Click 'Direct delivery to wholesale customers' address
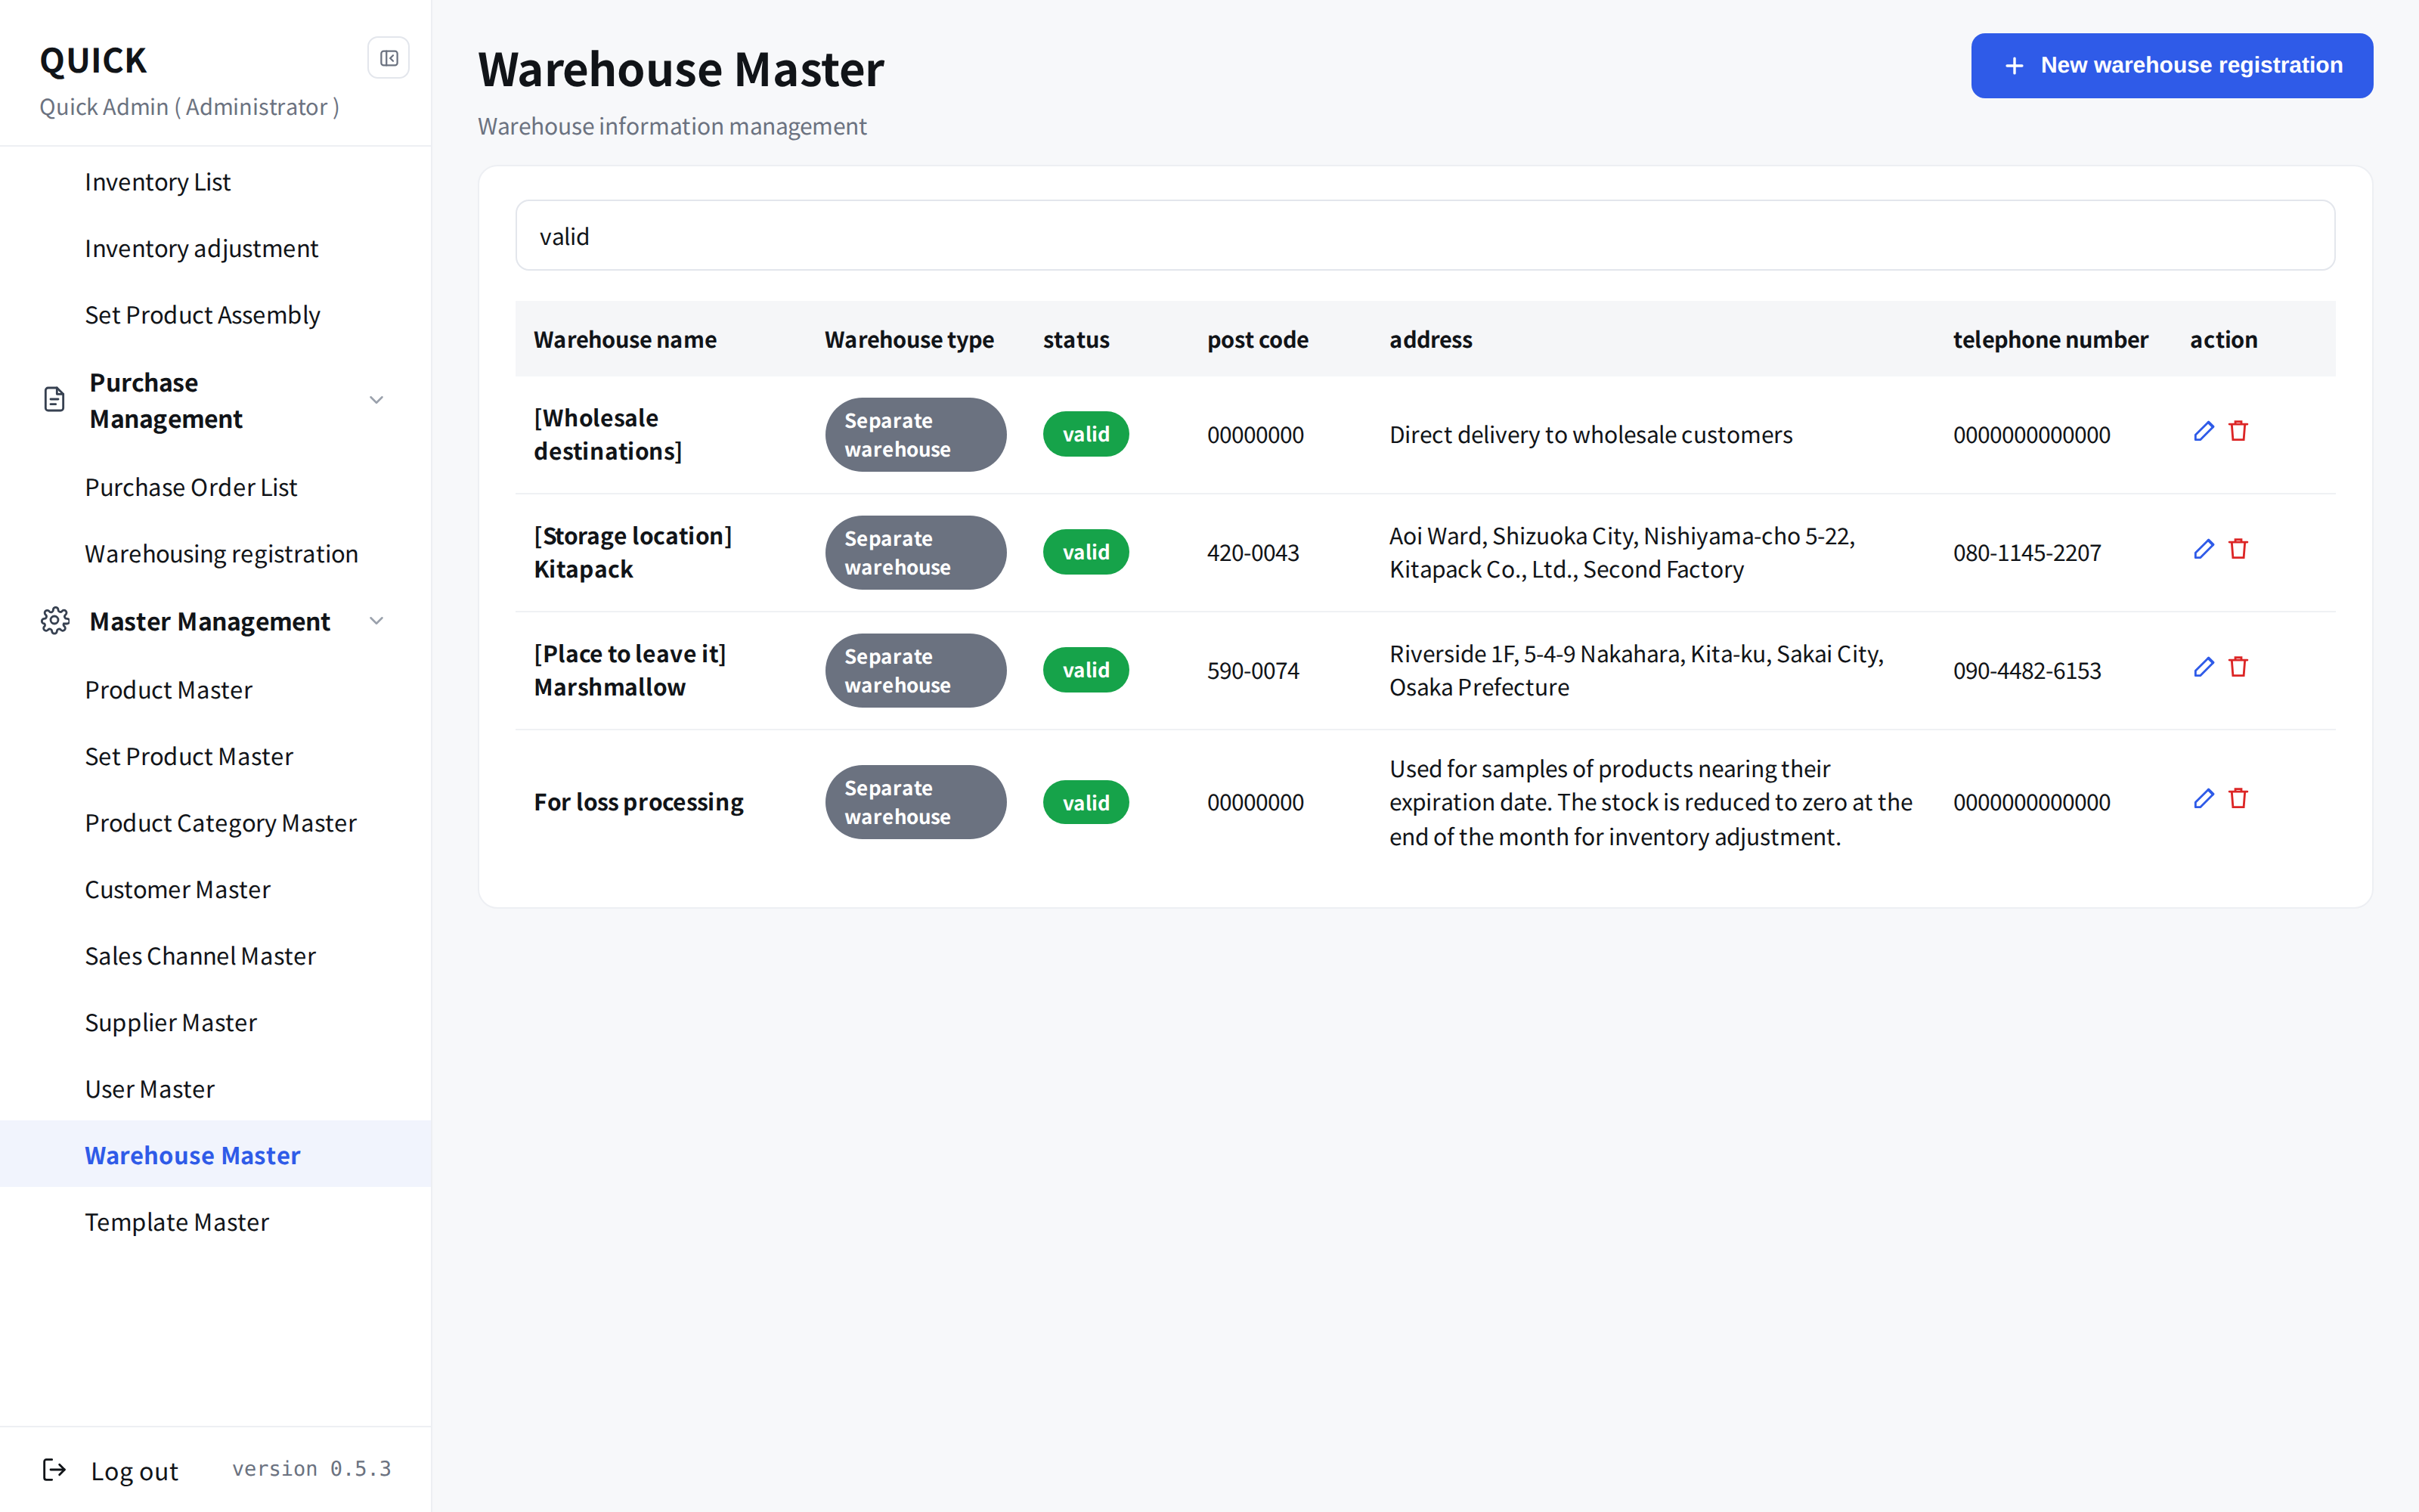Image resolution: width=2419 pixels, height=1512 pixels. 1590,435
